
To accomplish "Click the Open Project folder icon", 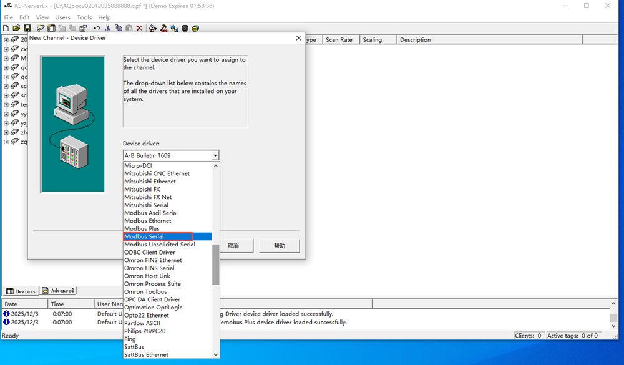I will click(x=16, y=28).
